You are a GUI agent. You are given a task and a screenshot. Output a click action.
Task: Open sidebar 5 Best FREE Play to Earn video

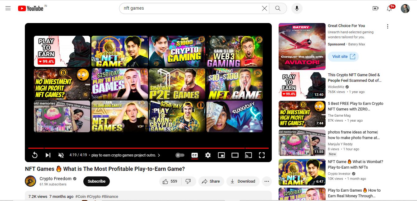(355, 106)
